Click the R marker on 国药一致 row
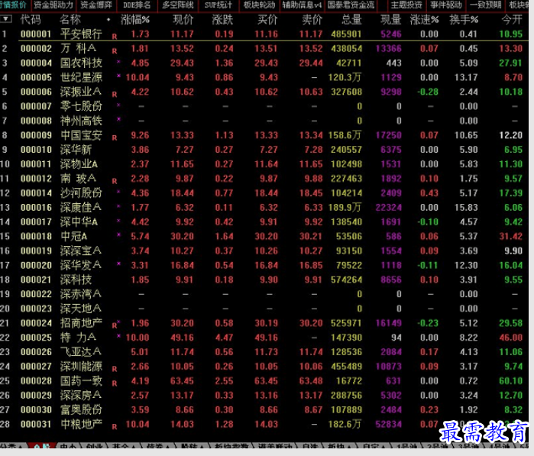The height and width of the screenshot is (456, 534). pyautogui.click(x=115, y=383)
